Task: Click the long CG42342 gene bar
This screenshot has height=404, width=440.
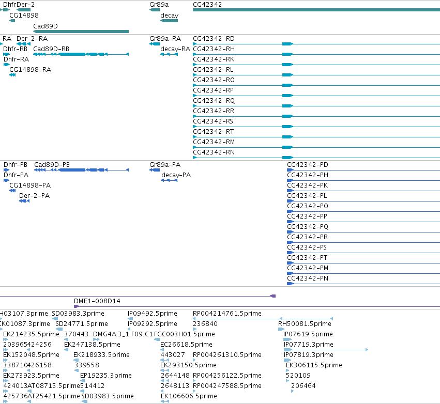Action: pyautogui.click(x=316, y=10)
